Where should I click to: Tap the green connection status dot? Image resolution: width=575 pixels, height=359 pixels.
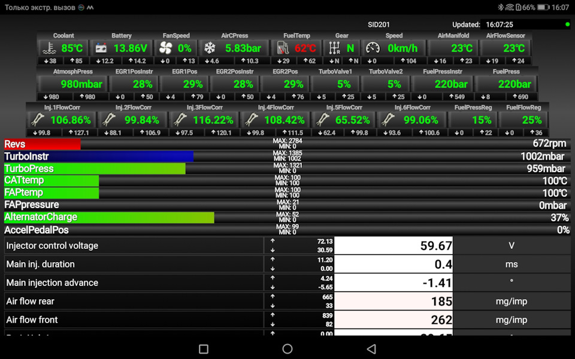point(567,25)
